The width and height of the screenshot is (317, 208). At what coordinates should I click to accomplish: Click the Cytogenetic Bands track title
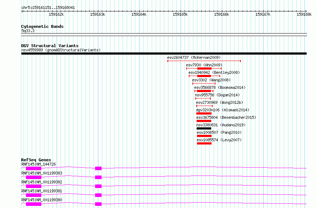coord(42,26)
